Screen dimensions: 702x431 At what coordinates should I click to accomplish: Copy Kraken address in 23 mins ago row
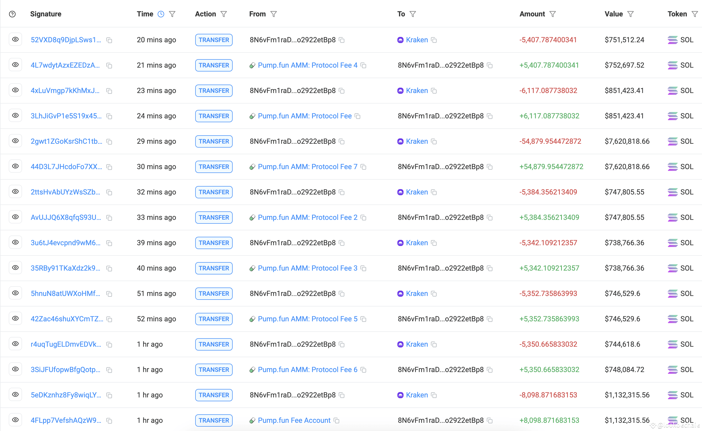click(434, 91)
